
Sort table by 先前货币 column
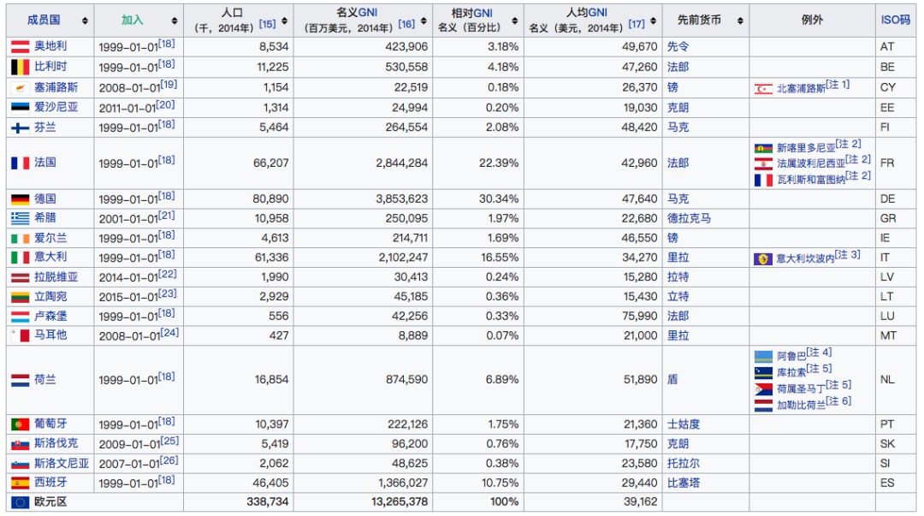click(x=740, y=21)
